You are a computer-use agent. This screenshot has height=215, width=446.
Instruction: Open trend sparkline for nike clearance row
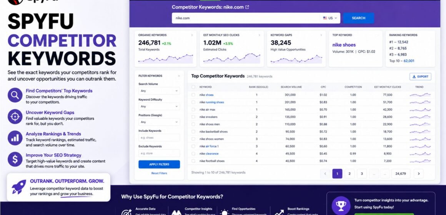pos(420,153)
